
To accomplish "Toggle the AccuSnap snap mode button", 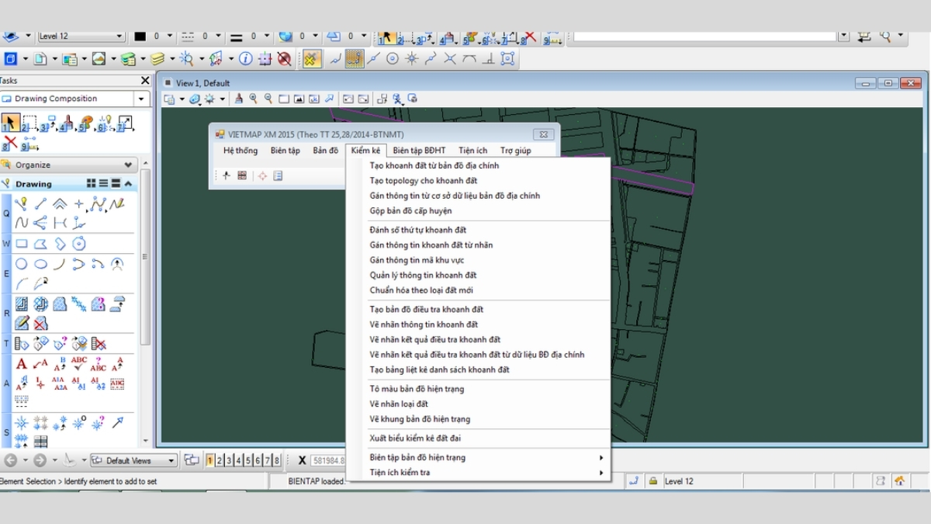I will (312, 58).
